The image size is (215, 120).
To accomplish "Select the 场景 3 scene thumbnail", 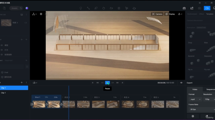I will (6, 23).
